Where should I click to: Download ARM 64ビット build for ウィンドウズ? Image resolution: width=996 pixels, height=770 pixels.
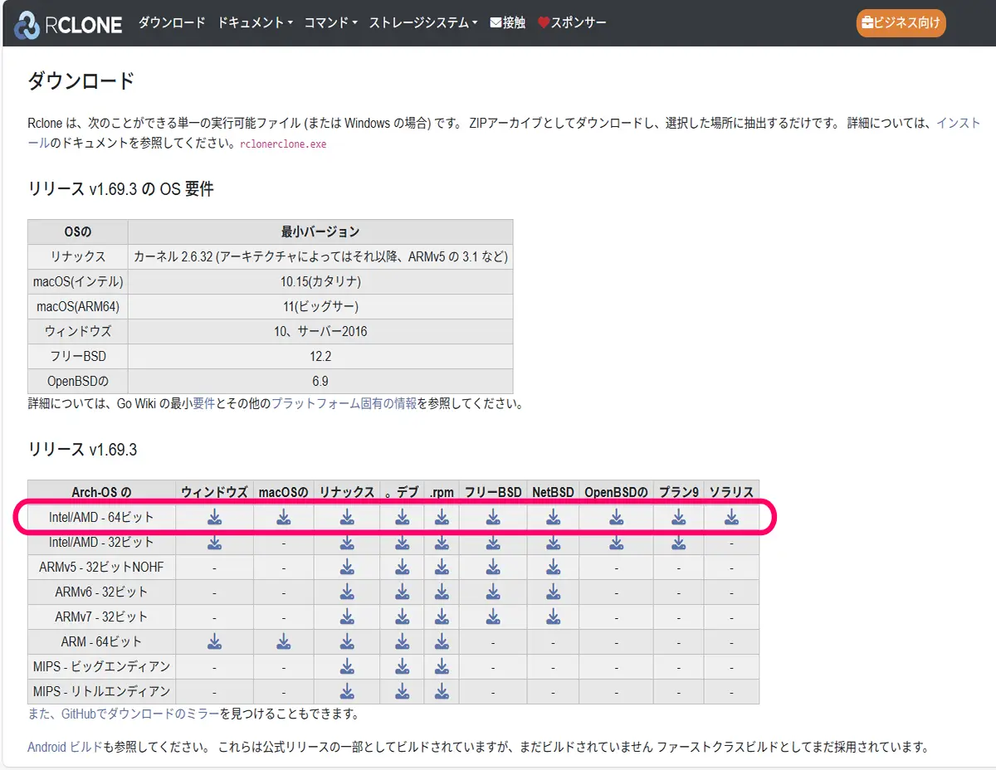(214, 642)
